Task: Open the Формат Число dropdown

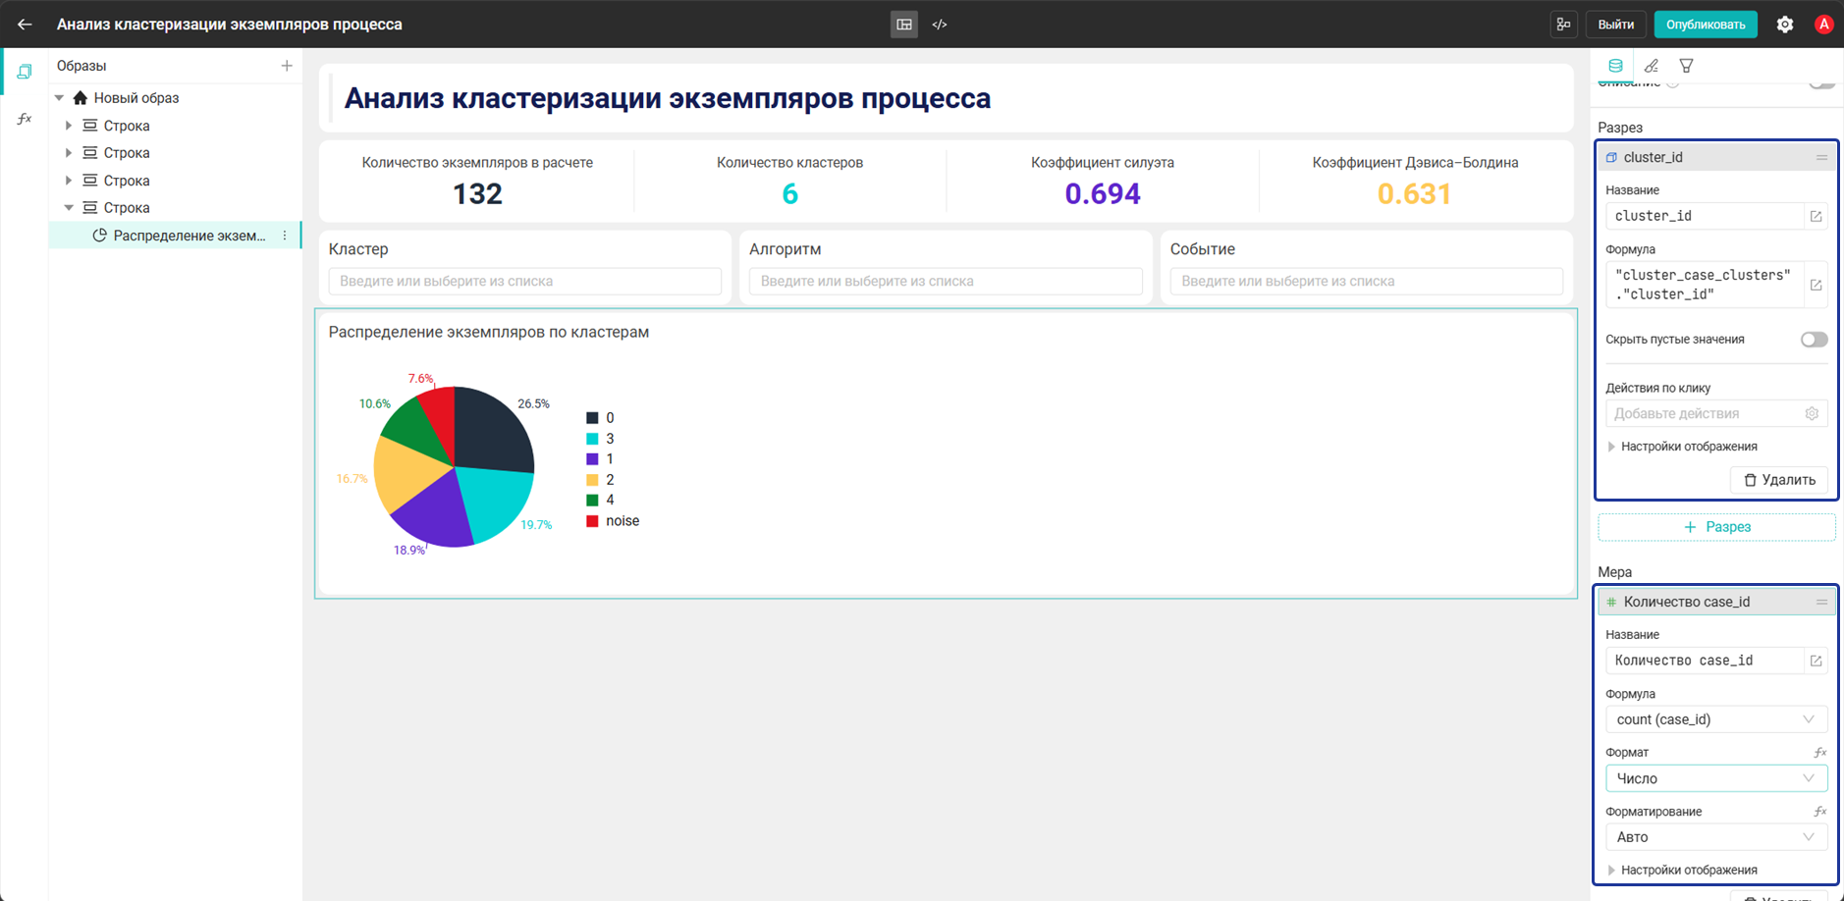Action: click(1716, 778)
